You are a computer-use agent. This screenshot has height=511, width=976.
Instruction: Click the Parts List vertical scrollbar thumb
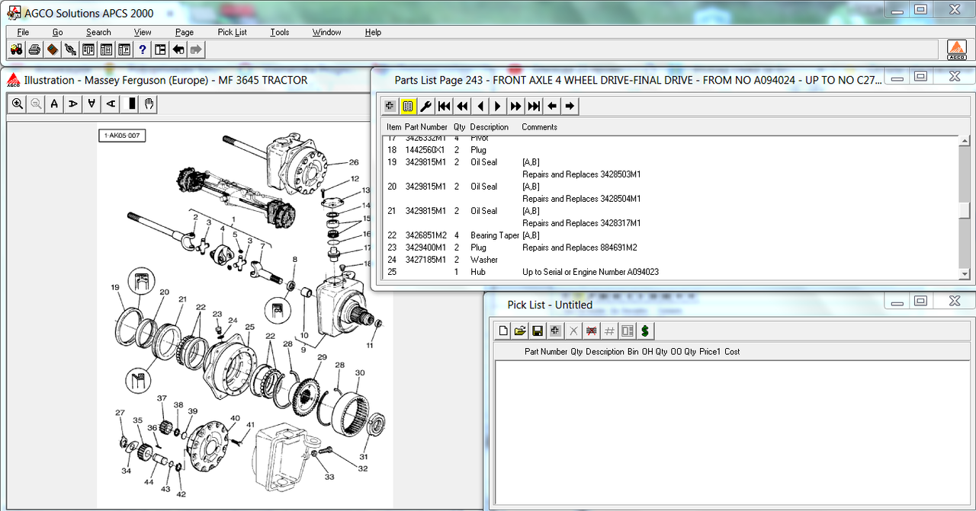(965, 212)
